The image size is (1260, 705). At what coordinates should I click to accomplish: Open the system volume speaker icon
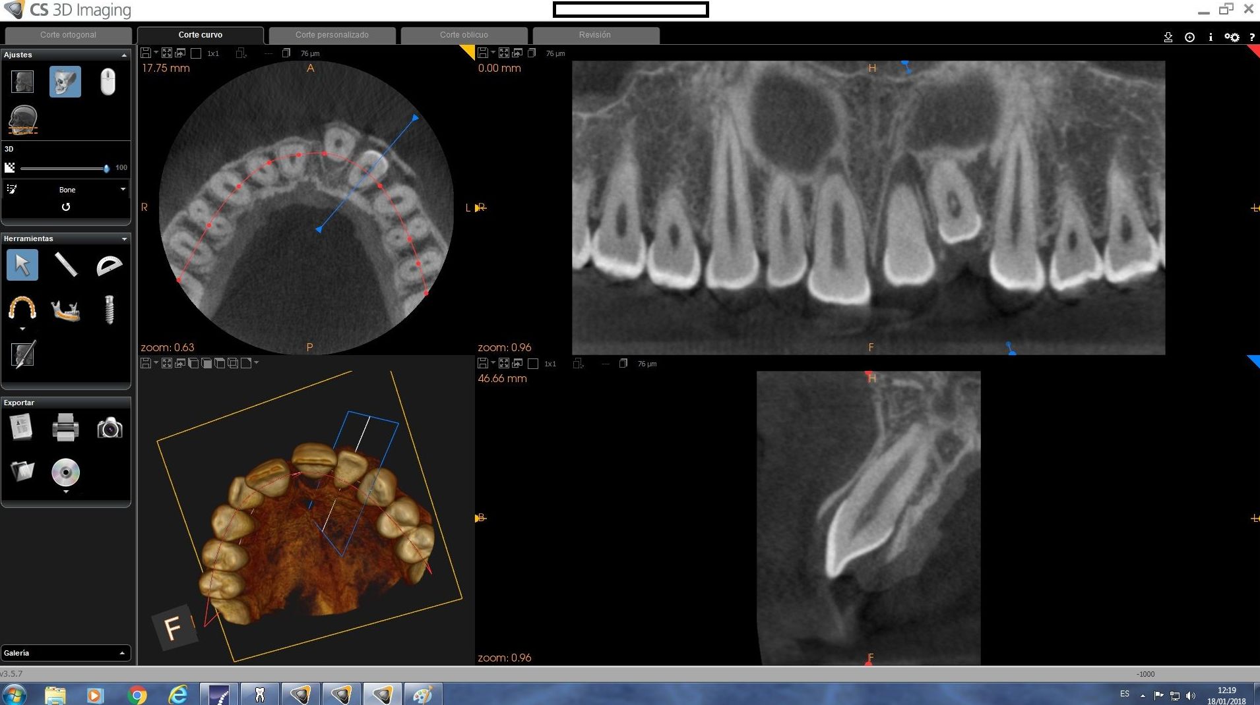pos(1191,695)
